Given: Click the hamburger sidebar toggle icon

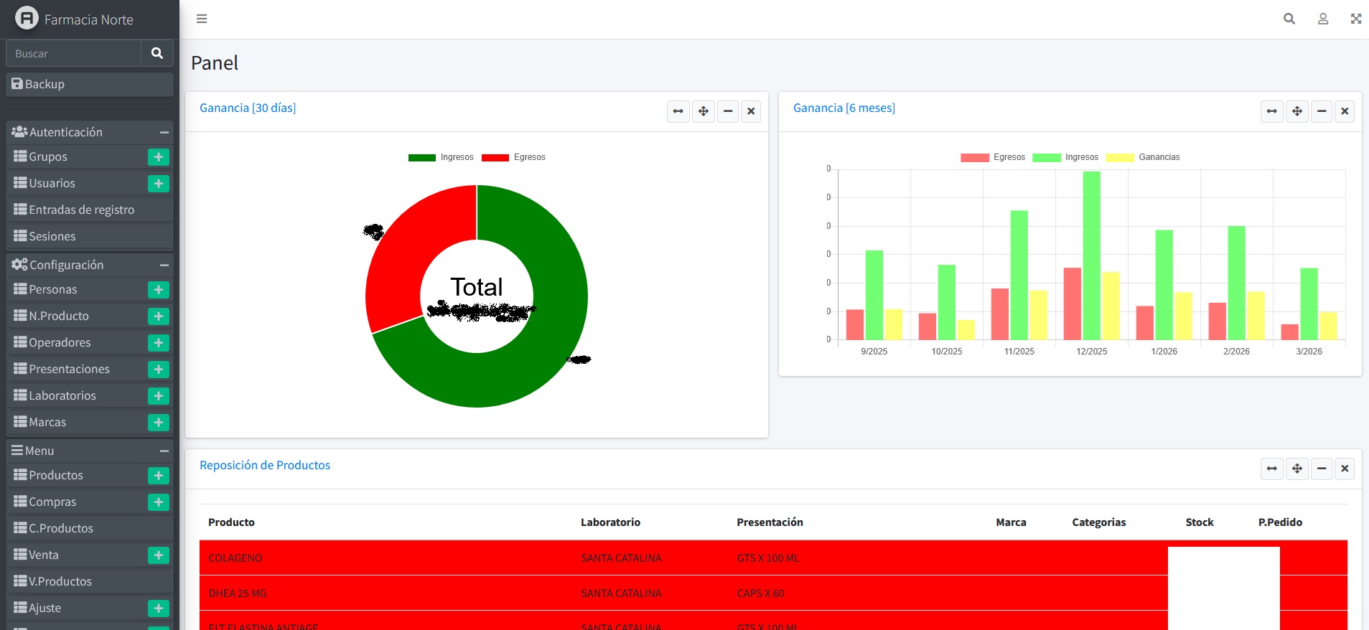Looking at the screenshot, I should click(202, 19).
